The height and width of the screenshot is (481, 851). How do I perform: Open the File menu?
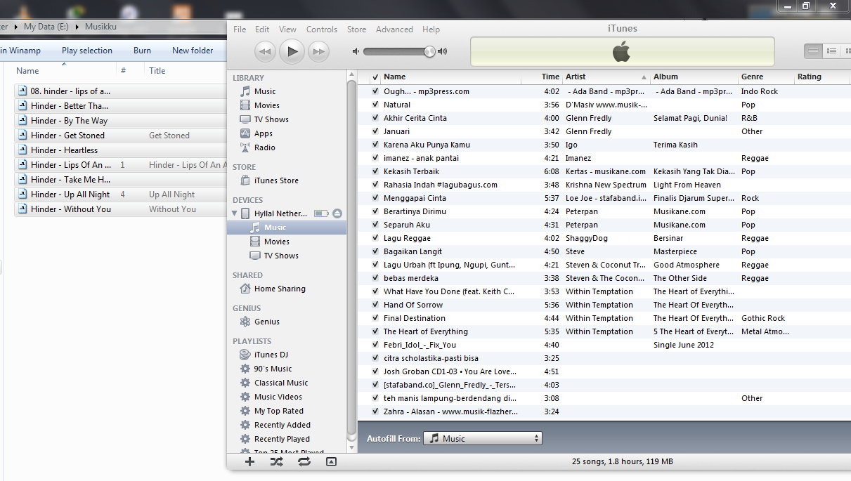pyautogui.click(x=240, y=29)
